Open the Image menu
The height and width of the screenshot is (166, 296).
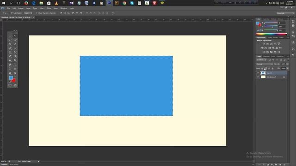tap(21, 8)
